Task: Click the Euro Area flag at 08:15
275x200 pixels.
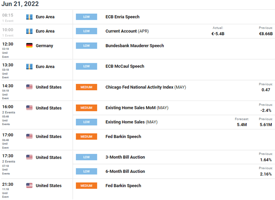Action: click(29, 17)
